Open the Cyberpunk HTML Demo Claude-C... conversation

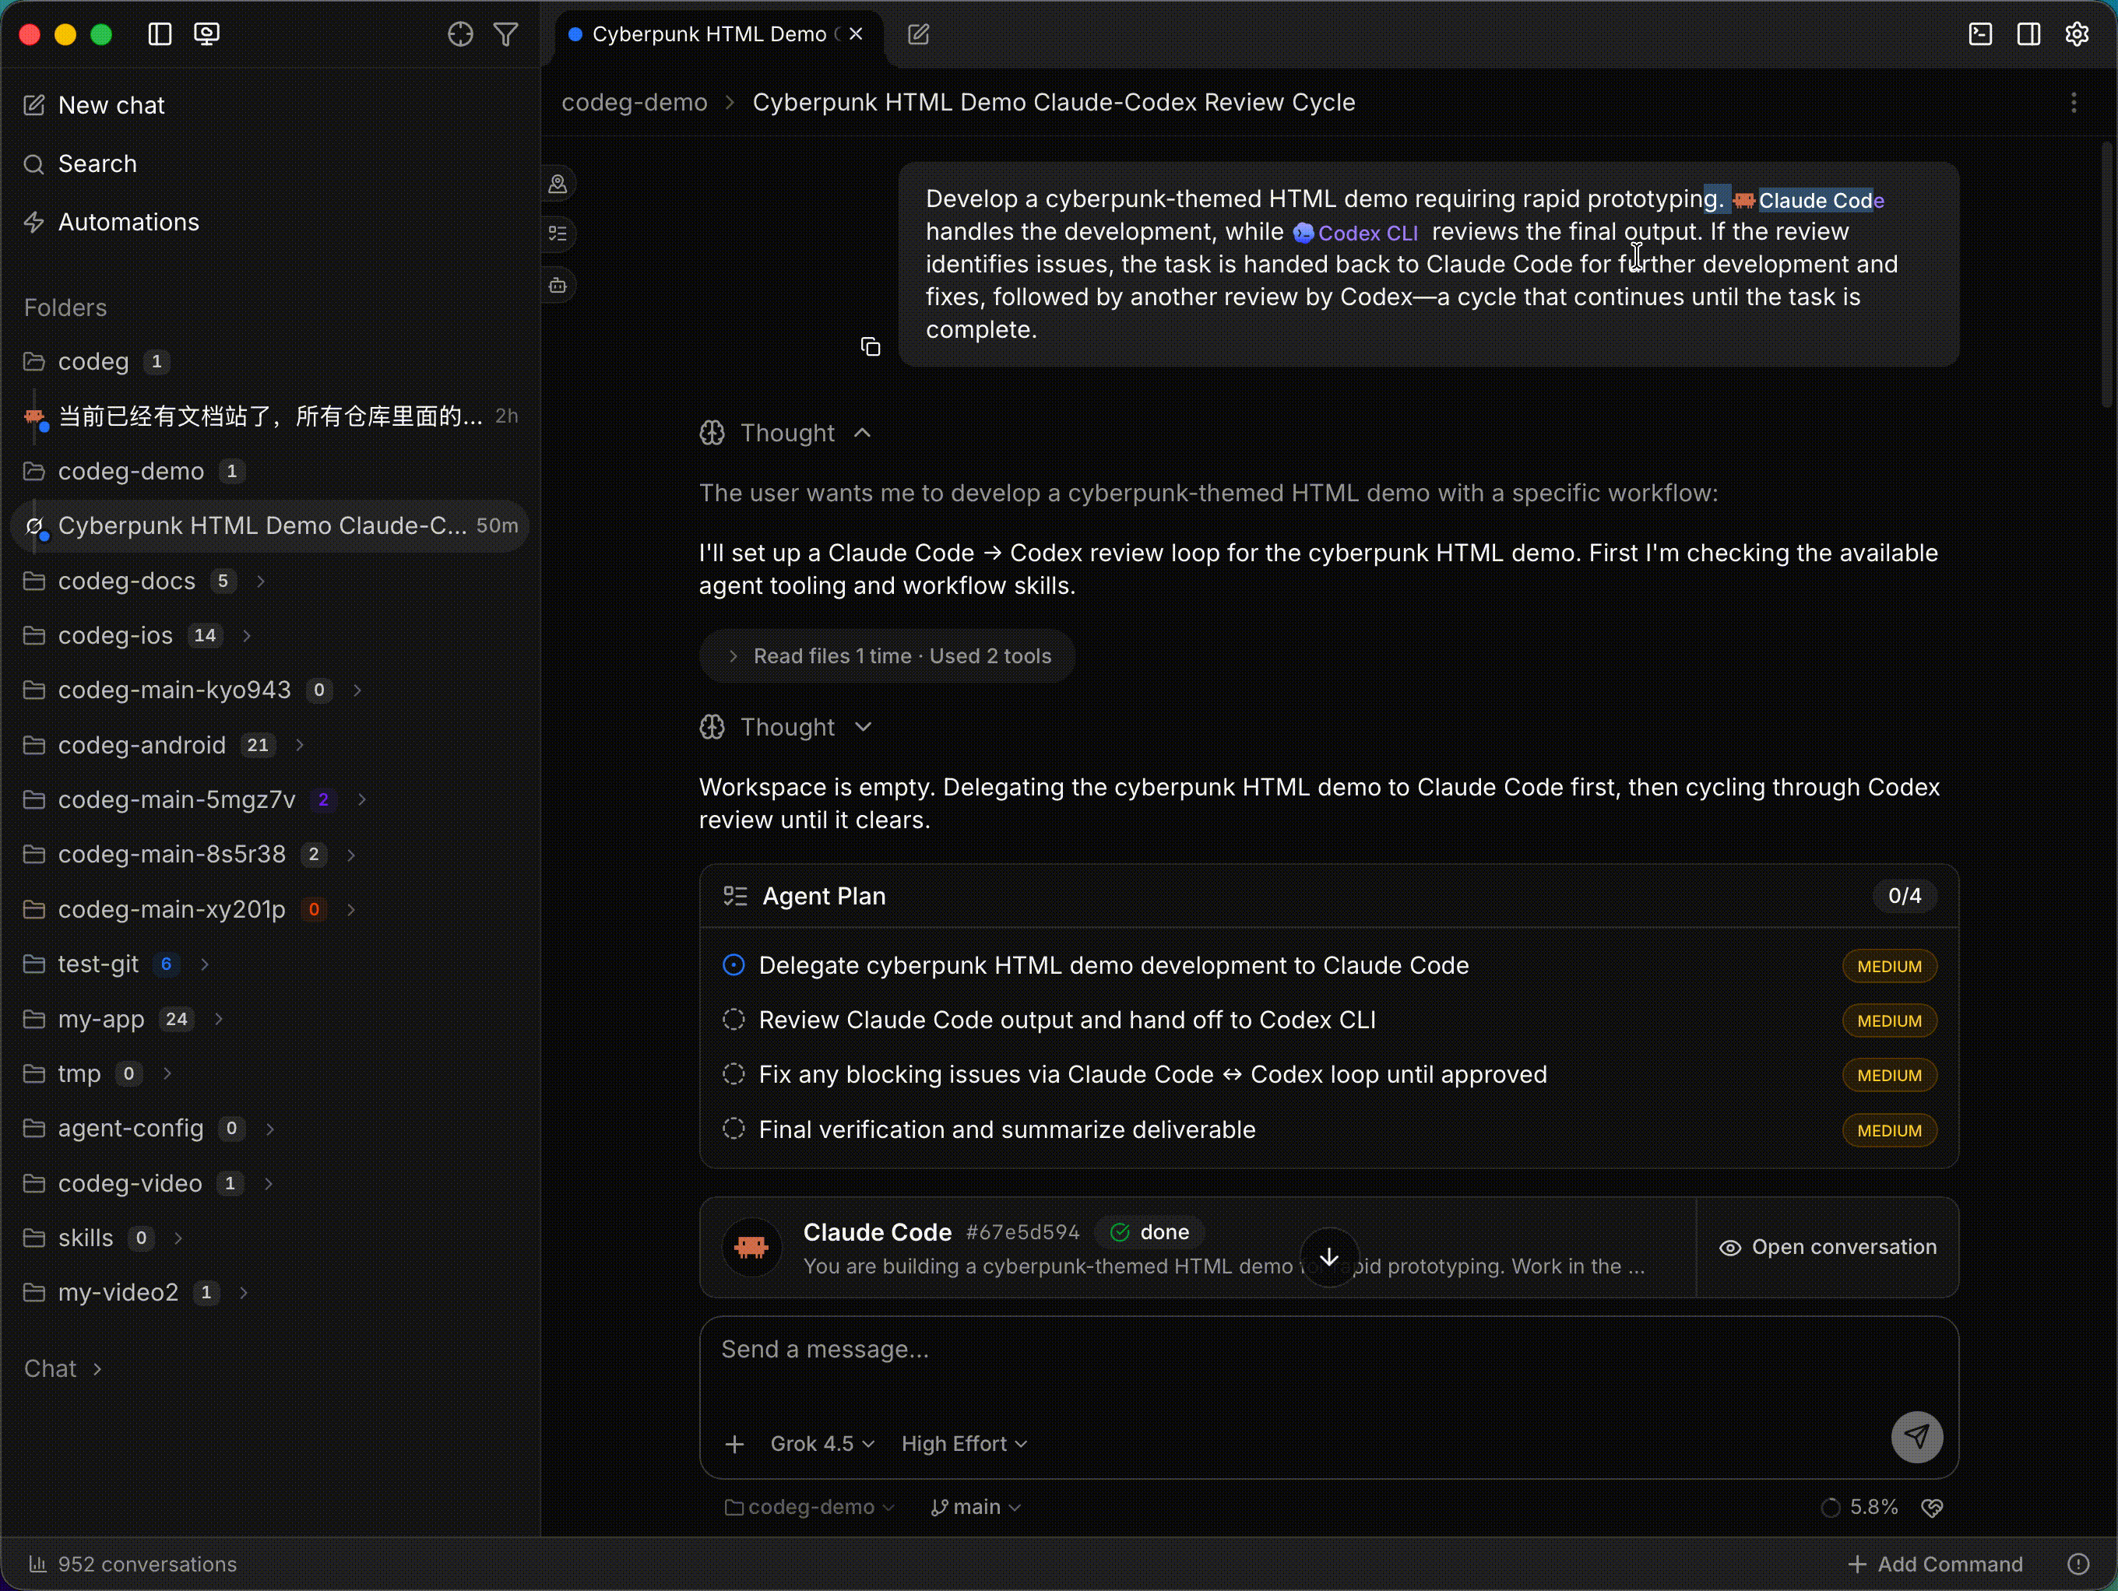271,525
